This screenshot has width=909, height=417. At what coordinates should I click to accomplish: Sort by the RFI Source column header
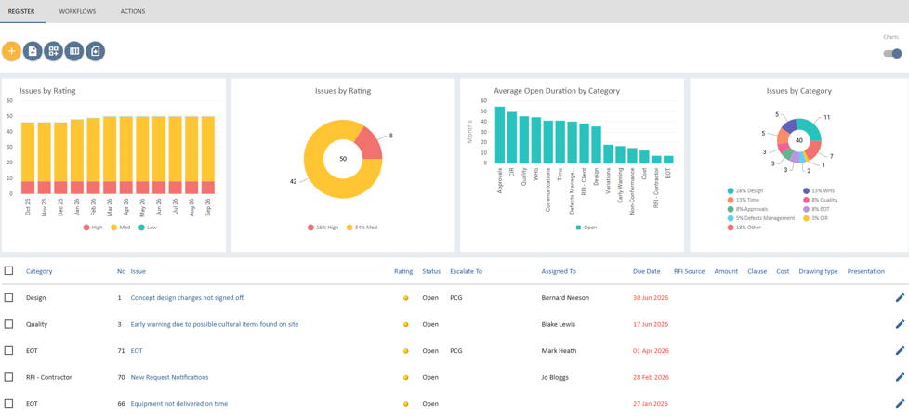[689, 271]
